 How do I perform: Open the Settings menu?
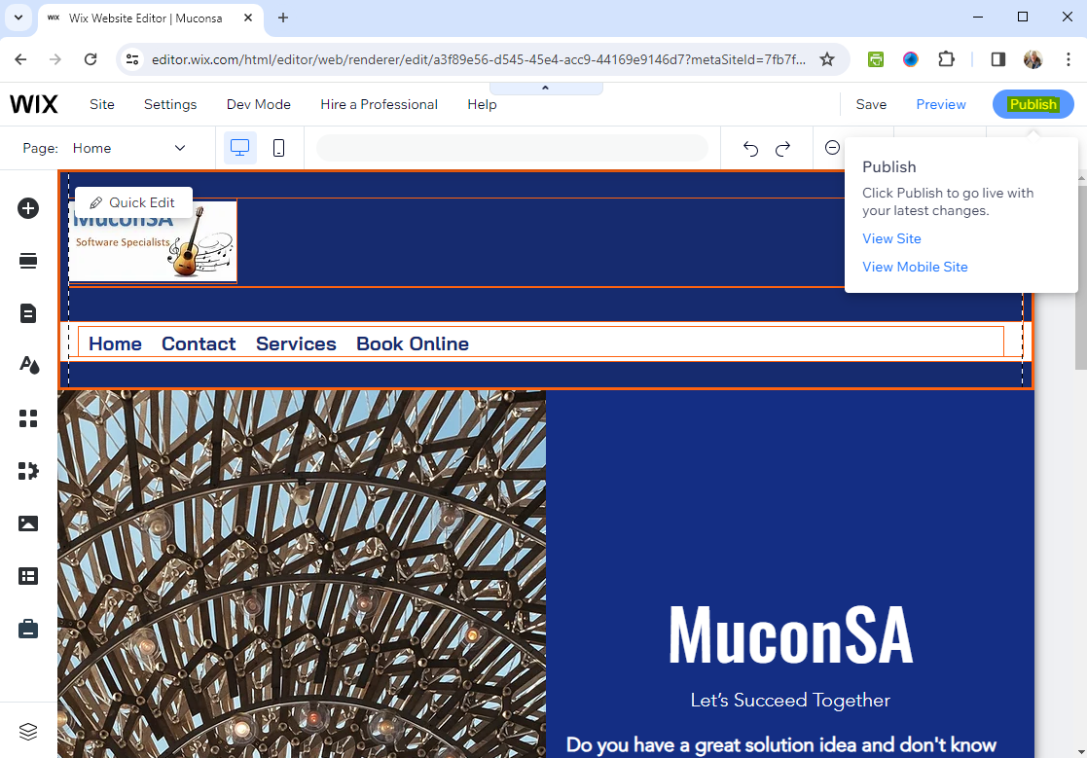170,105
